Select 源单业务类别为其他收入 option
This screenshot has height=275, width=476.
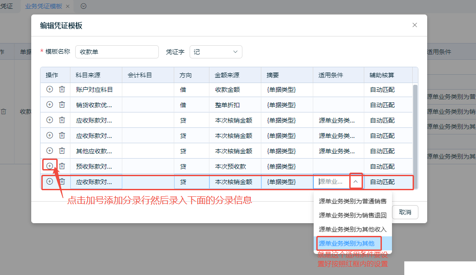click(352, 229)
